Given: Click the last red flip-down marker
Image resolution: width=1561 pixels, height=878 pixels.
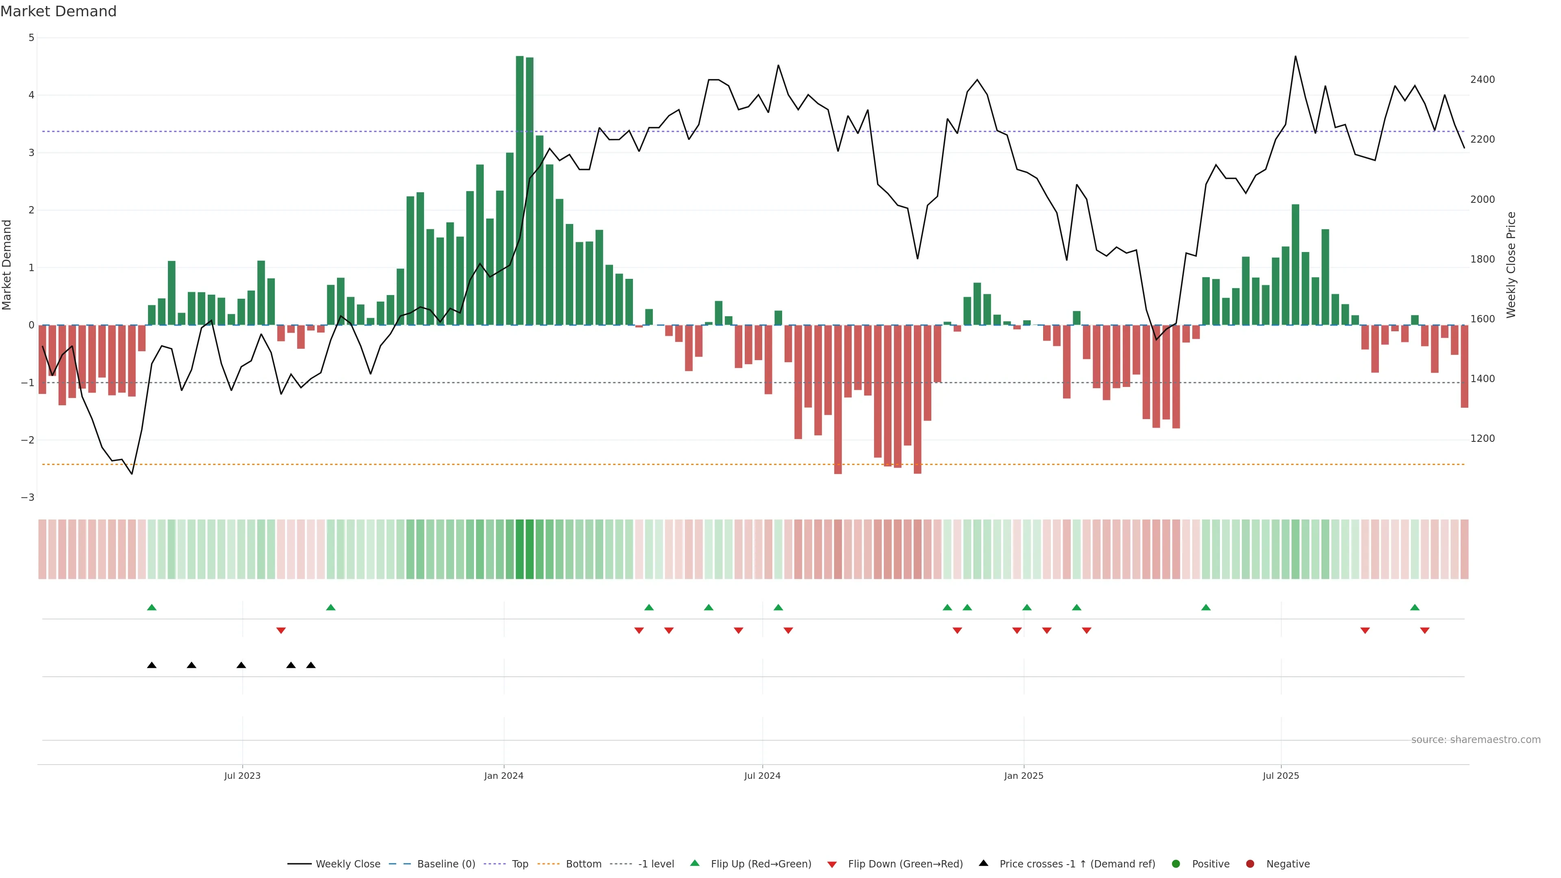Looking at the screenshot, I should point(1425,631).
